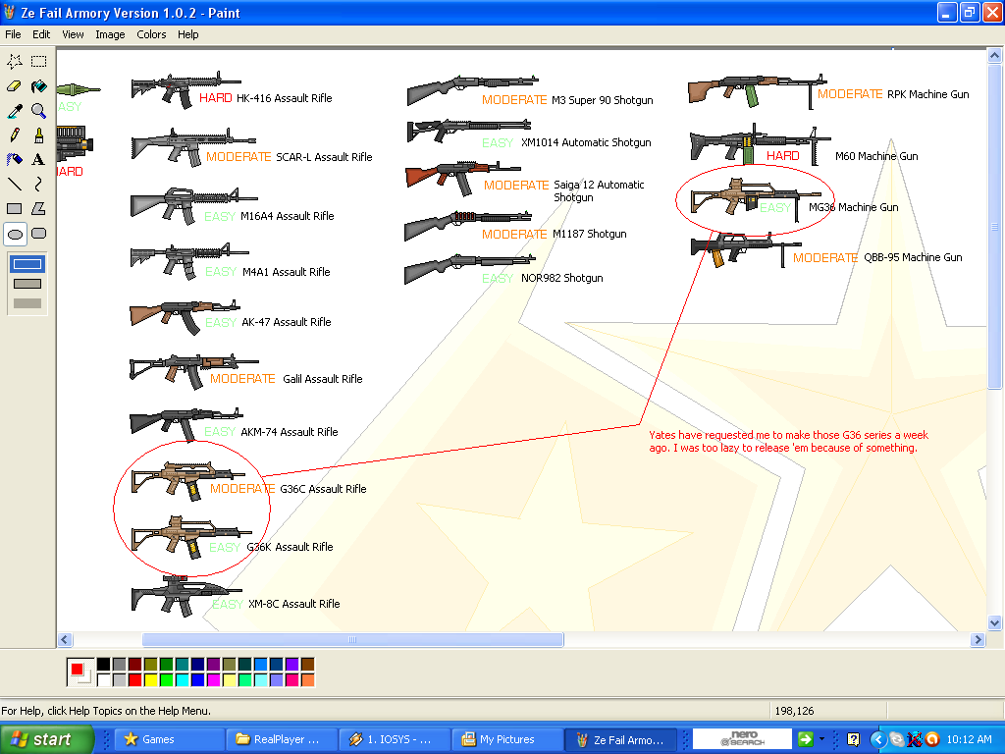
Task: Click the 'M60 Machine Gun' label
Action: click(876, 156)
